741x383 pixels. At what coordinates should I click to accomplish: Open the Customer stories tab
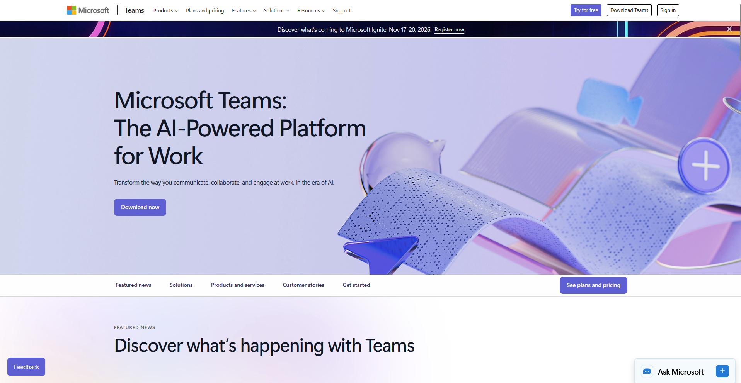tap(303, 285)
